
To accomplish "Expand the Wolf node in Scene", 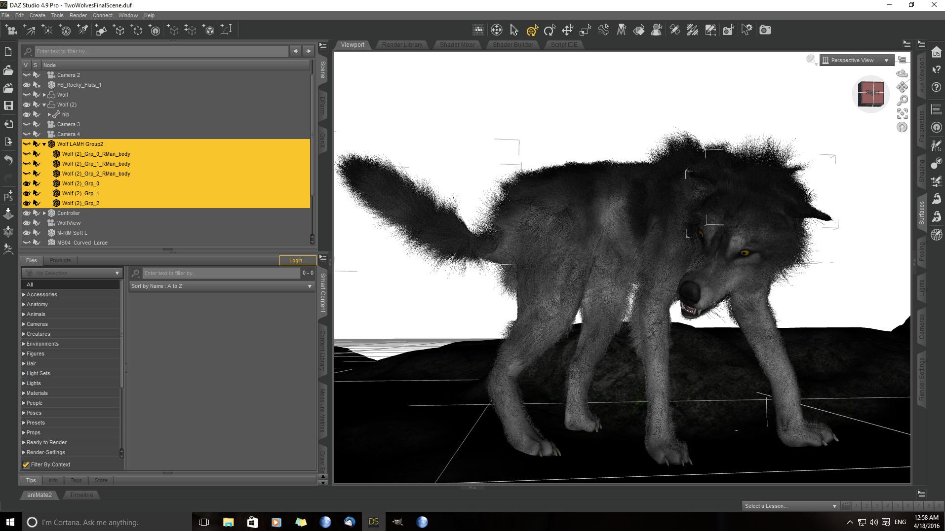I will (44, 95).
